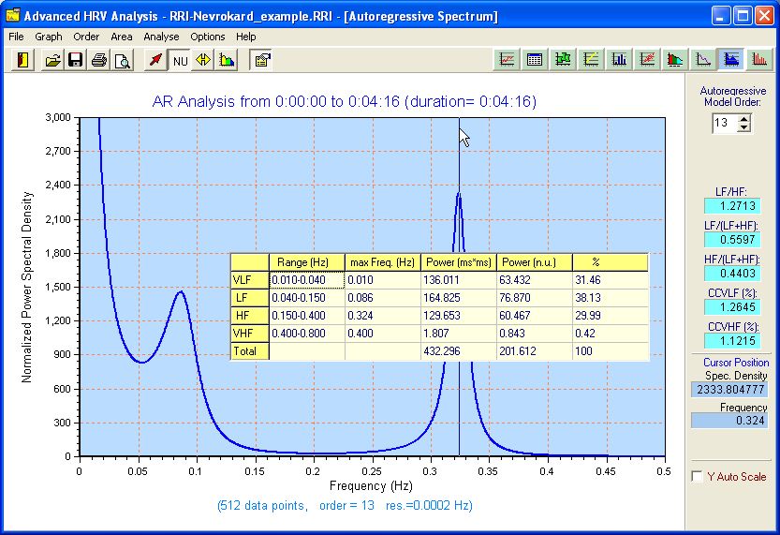The image size is (780, 535).
Task: Open a file with the folder icon
Action: (x=53, y=60)
